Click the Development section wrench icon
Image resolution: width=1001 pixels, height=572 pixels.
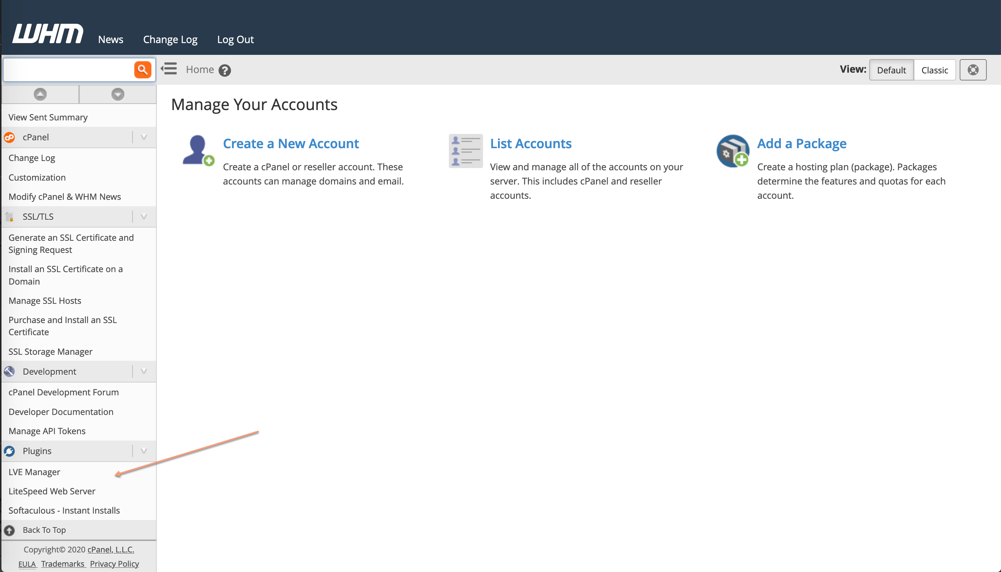(x=9, y=371)
